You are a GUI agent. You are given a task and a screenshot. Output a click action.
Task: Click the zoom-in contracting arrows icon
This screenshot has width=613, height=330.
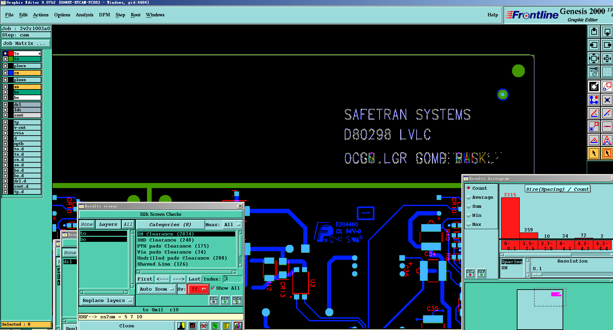click(607, 58)
